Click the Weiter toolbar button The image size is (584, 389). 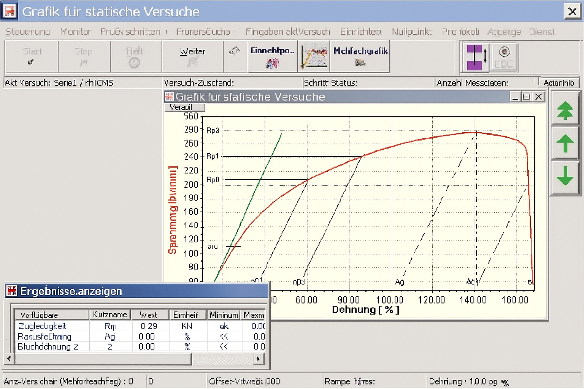[192, 56]
